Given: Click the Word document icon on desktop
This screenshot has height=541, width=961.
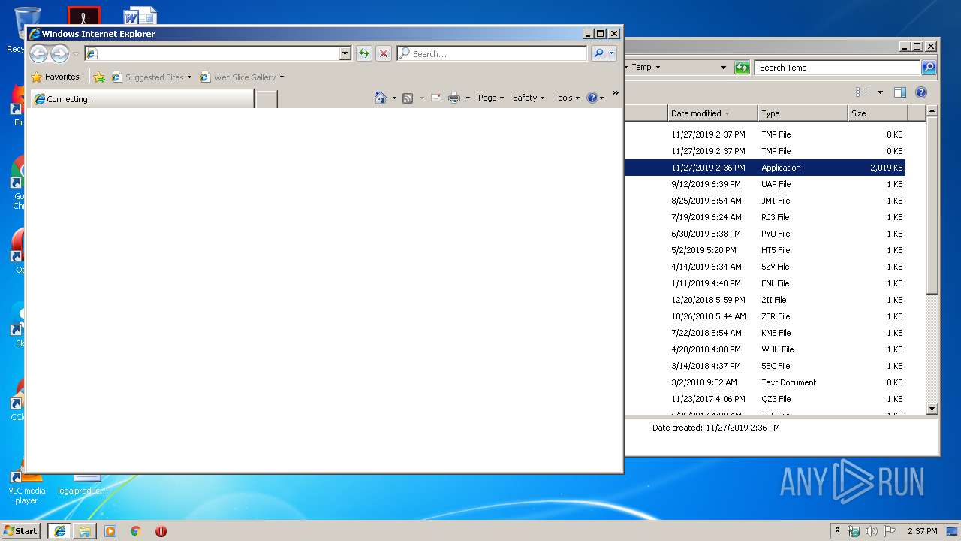Looking at the screenshot, I should pos(140,15).
